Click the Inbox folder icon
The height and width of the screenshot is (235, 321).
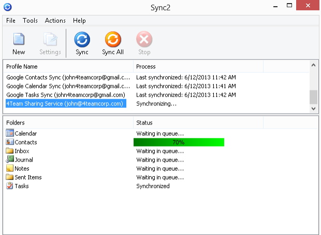tap(10, 151)
